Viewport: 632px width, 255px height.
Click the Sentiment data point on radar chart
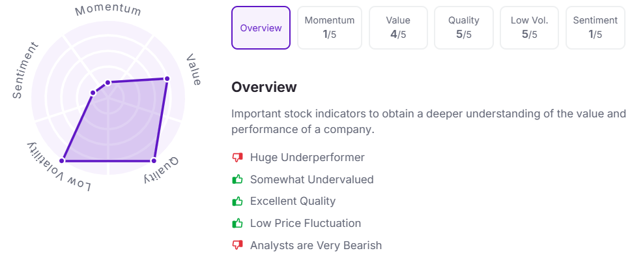coord(93,93)
